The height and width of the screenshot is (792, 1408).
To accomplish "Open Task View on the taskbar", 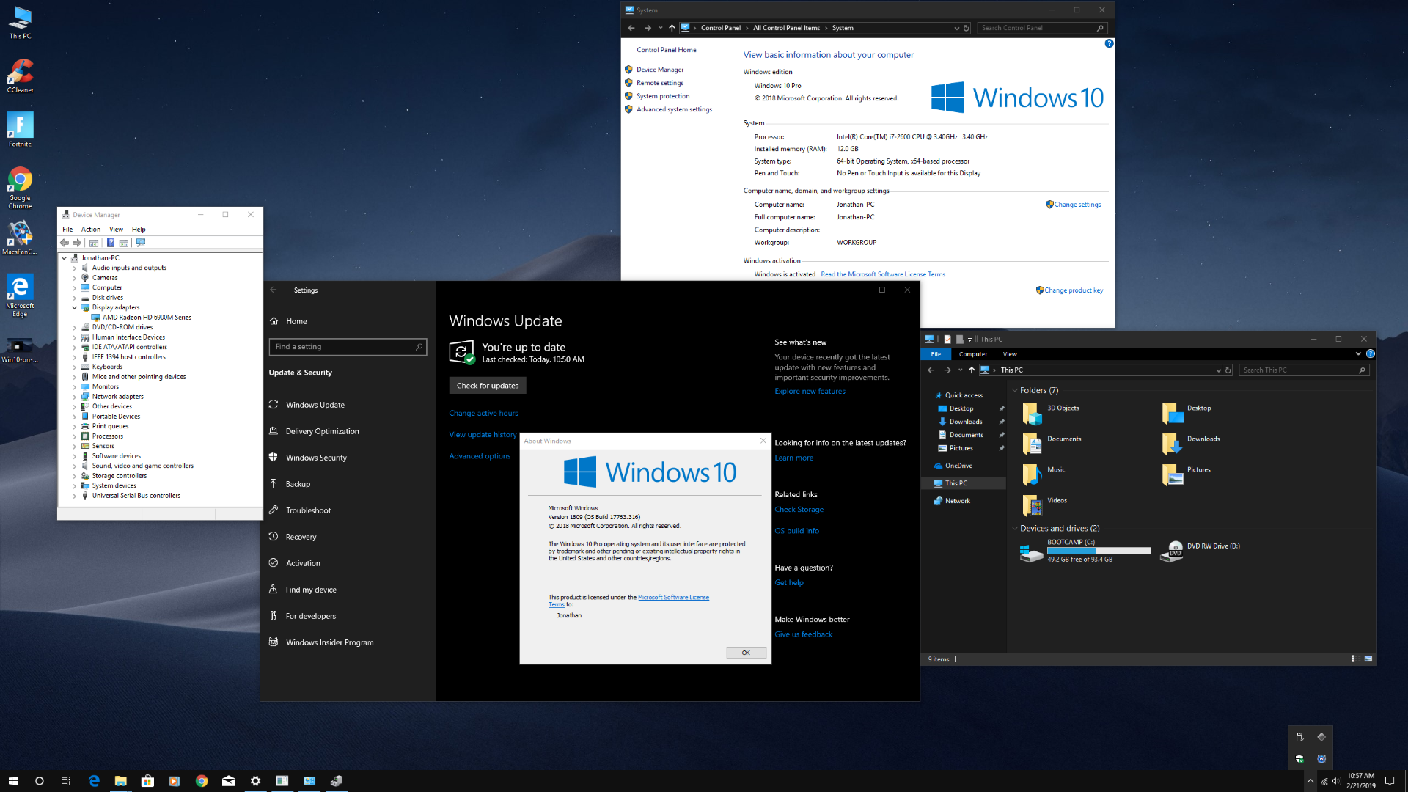I will click(x=66, y=781).
